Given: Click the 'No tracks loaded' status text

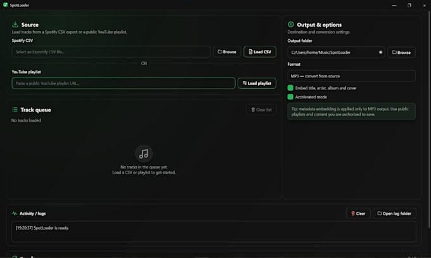Looking at the screenshot, I should point(26,120).
